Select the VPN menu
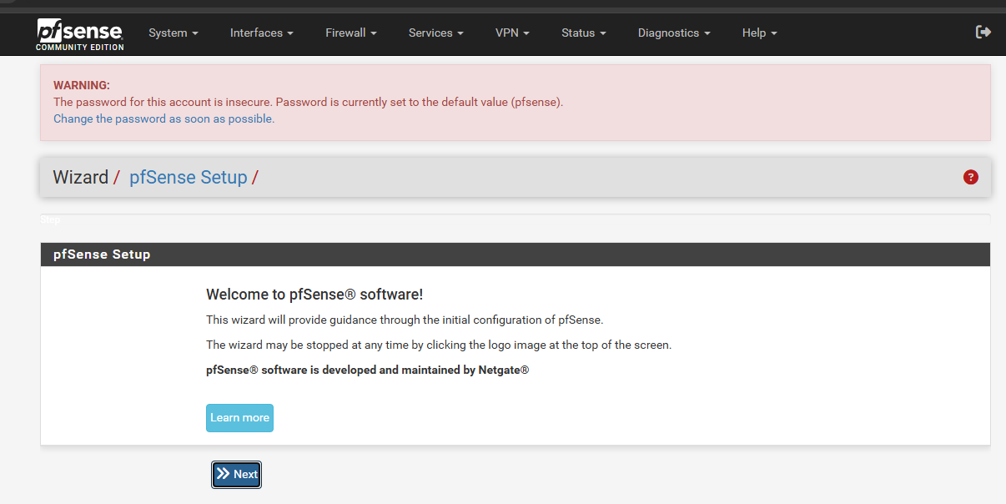This screenshot has height=504, width=1006. (512, 33)
